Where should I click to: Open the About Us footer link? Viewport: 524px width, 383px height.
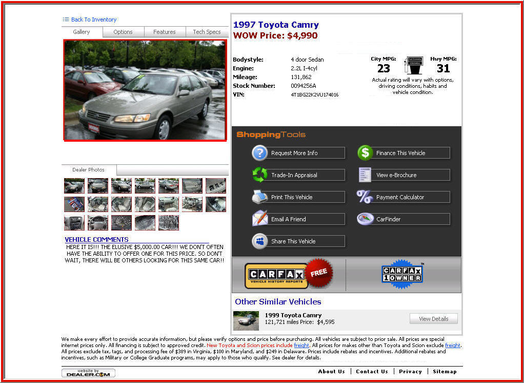coord(332,371)
